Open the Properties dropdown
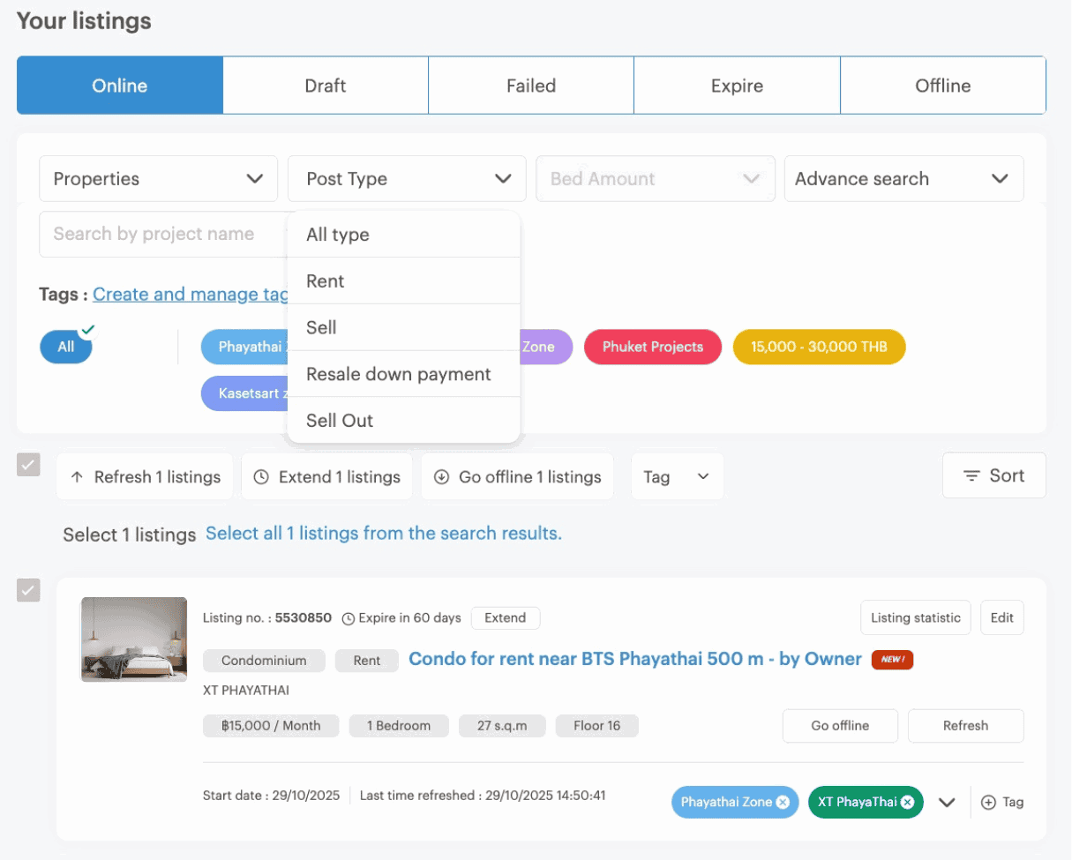The image size is (1072, 860). (x=158, y=178)
